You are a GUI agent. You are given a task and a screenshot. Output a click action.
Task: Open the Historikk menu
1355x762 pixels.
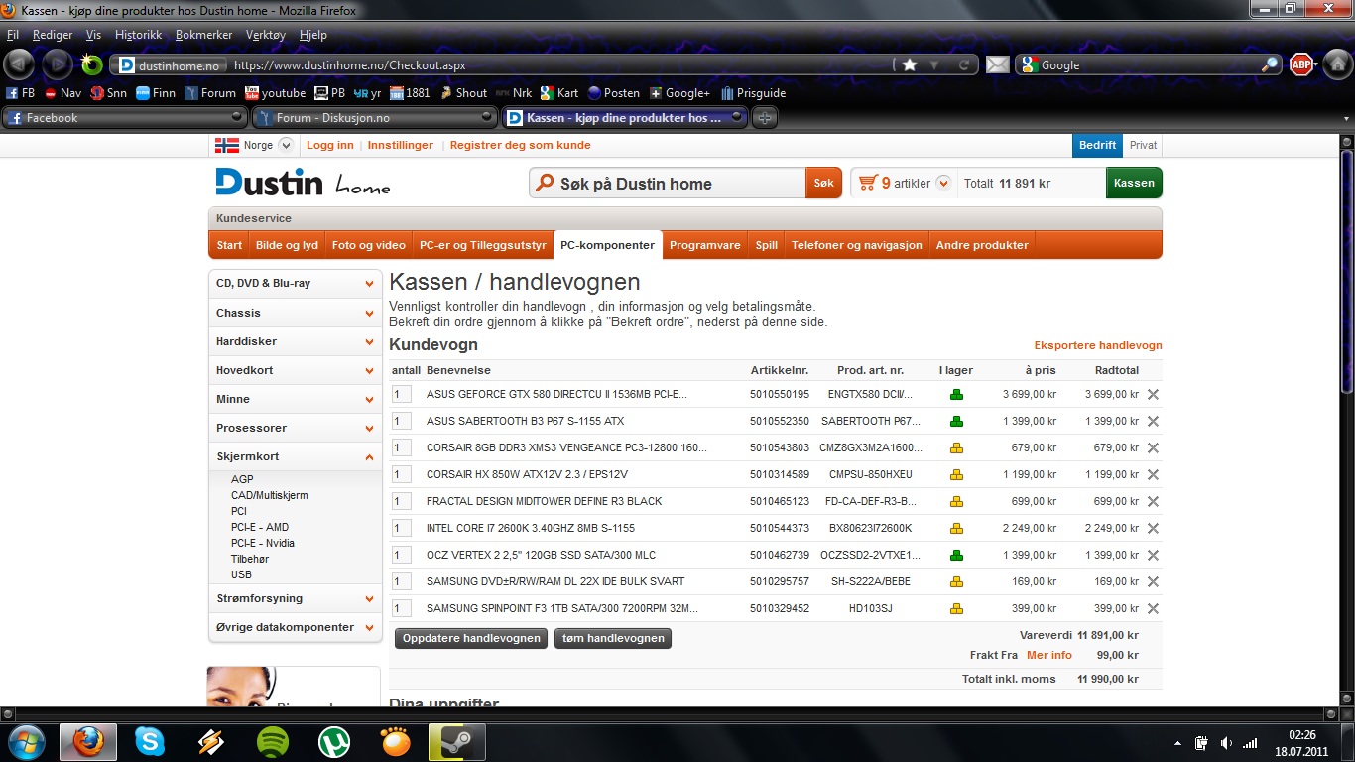138,35
